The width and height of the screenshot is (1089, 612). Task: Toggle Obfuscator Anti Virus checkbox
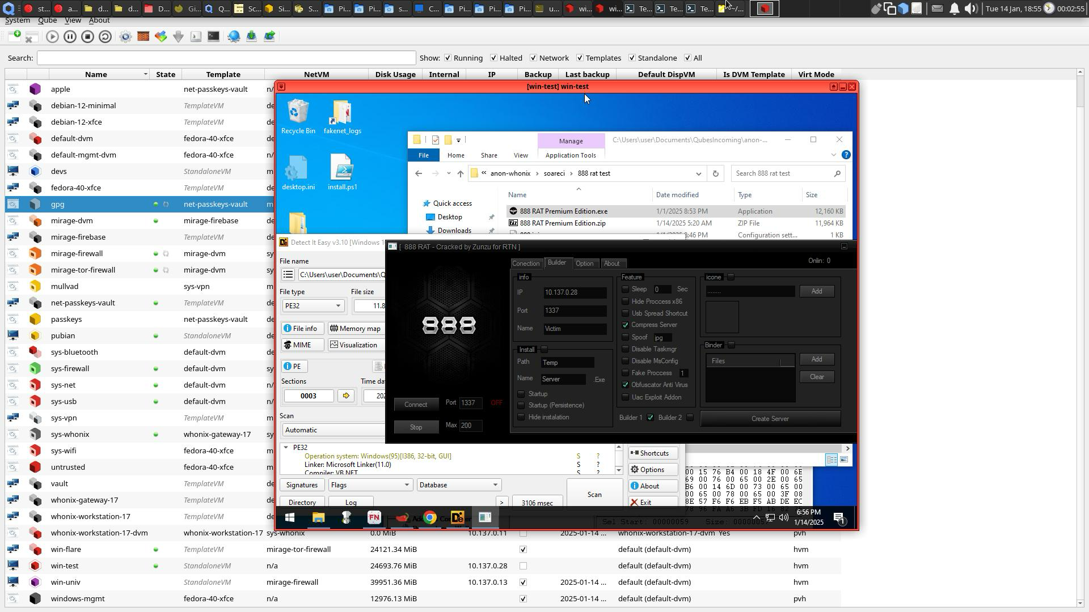[625, 385]
